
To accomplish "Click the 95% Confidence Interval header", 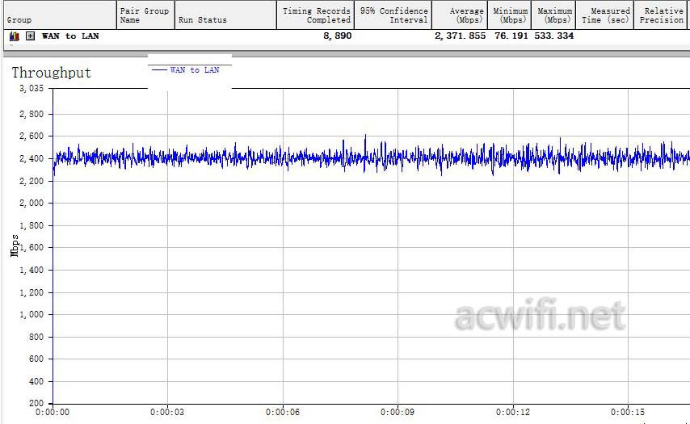I will point(393,15).
